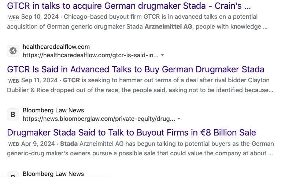Open "Drugmaker Stada Said to Talk to Buyout Firms" link
Screen dimensions: 285x177
pyautogui.click(x=131, y=133)
